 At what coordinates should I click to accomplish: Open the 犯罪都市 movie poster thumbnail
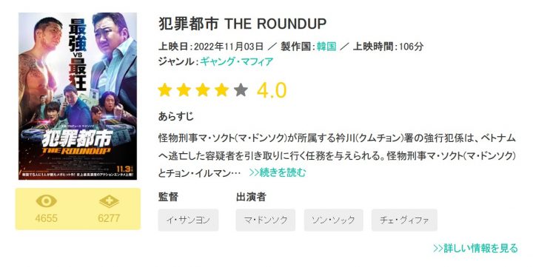tap(78, 96)
